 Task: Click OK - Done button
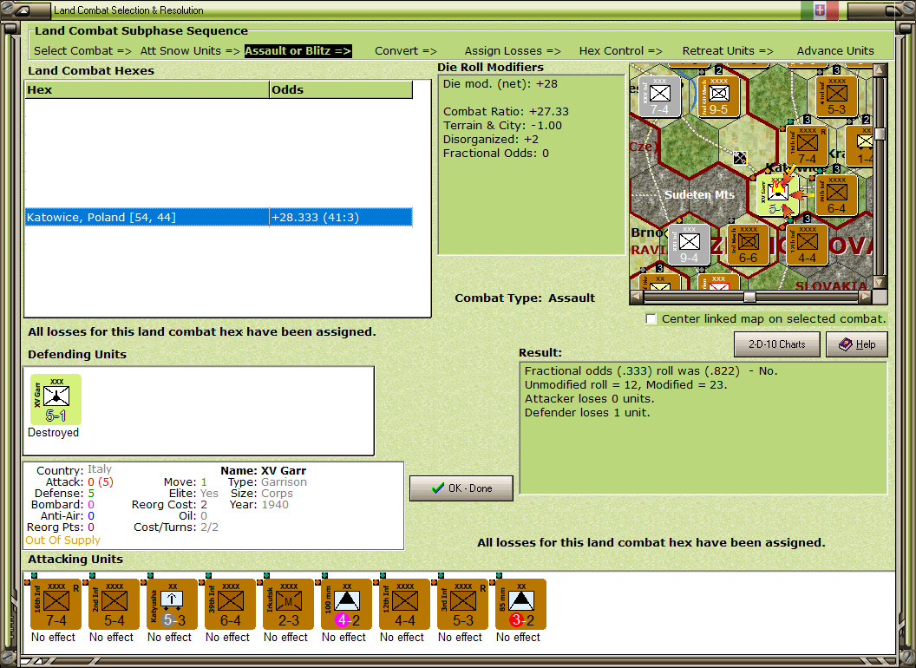tap(461, 488)
